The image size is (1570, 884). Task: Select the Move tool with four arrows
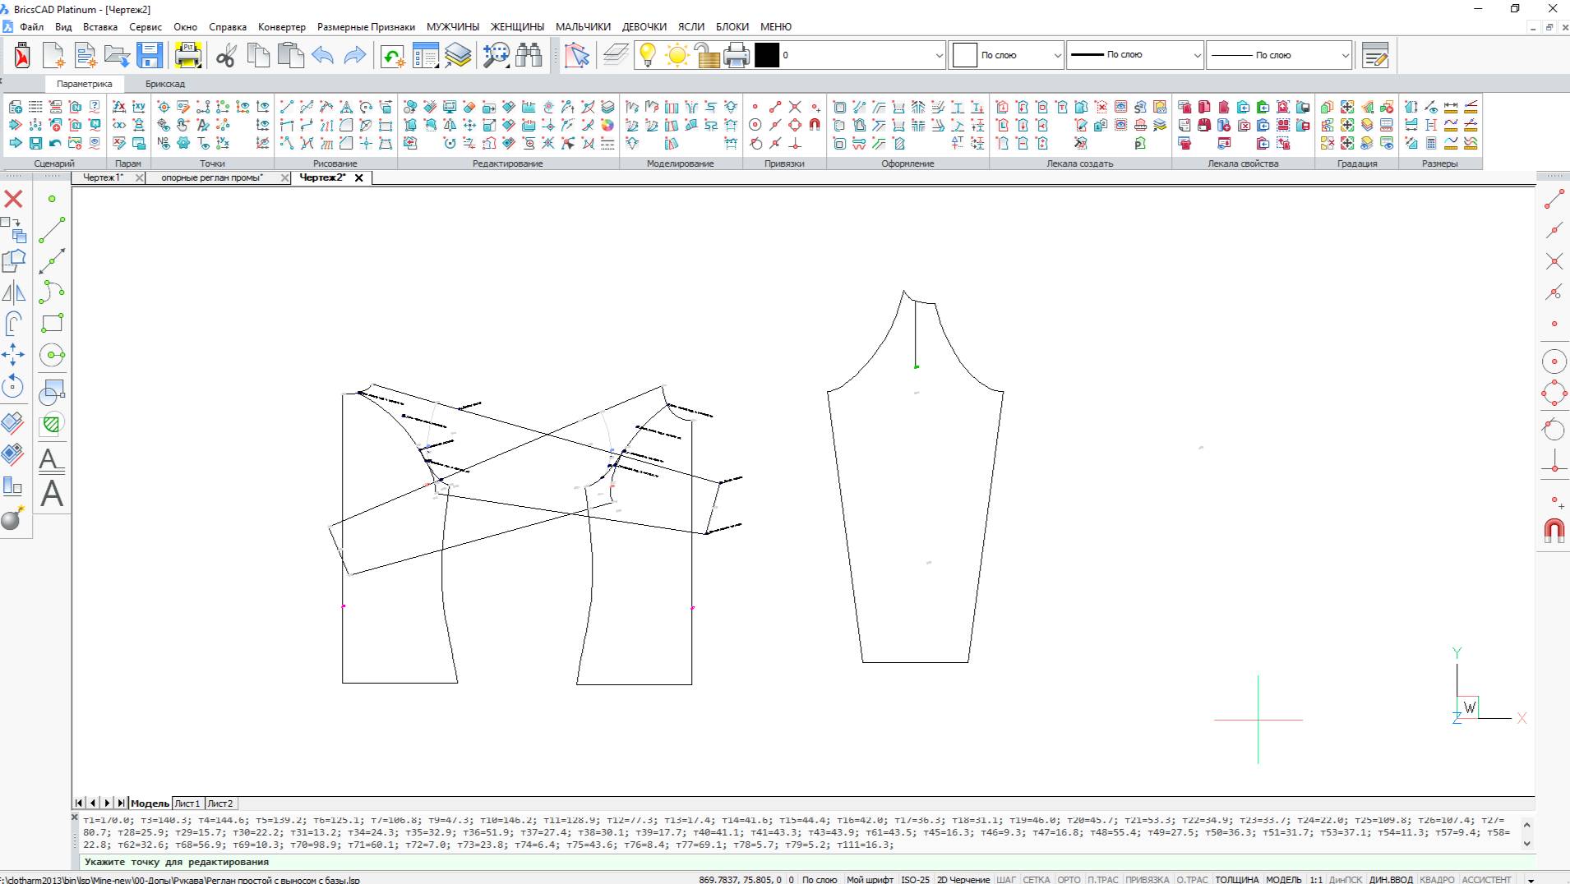coord(13,355)
